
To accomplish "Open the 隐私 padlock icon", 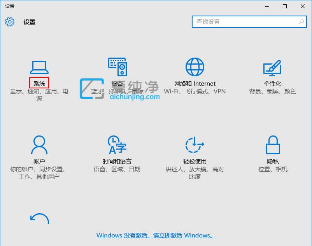I will tap(273, 145).
